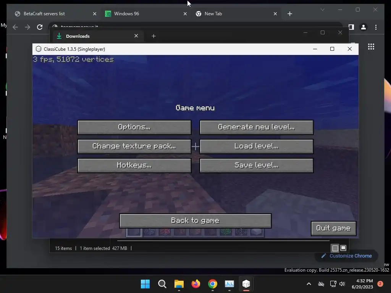Open Change texture pack menu
Image resolution: width=391 pixels, height=293 pixels.
click(x=134, y=146)
